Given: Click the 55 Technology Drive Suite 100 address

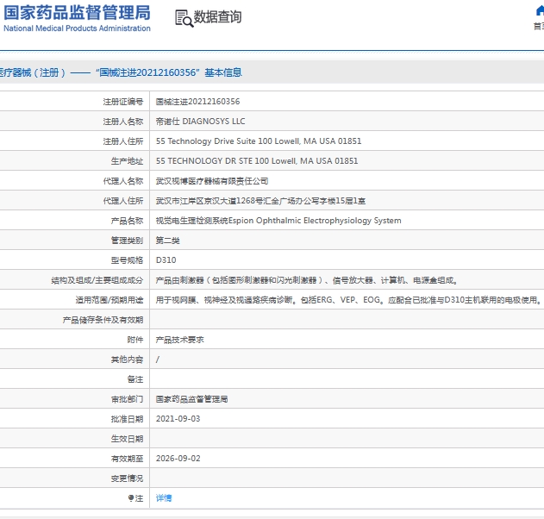Looking at the screenshot, I should (x=259, y=141).
